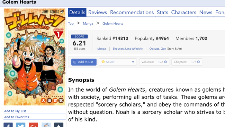Share via Twitter bird icon
The height and width of the screenshot is (127, 225).
21,125
